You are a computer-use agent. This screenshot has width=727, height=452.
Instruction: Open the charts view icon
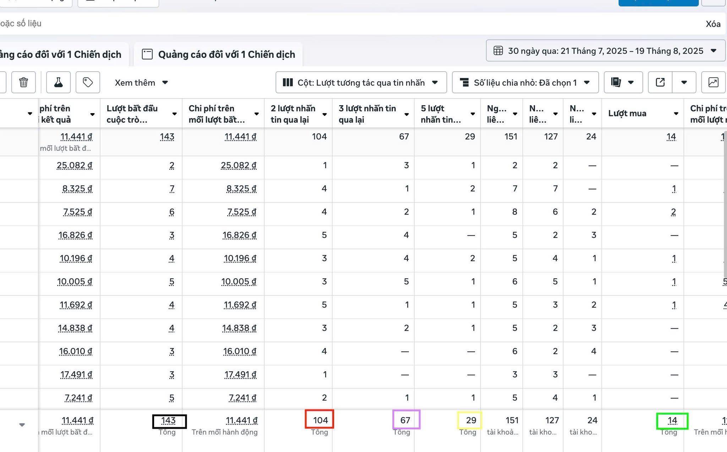click(x=713, y=83)
